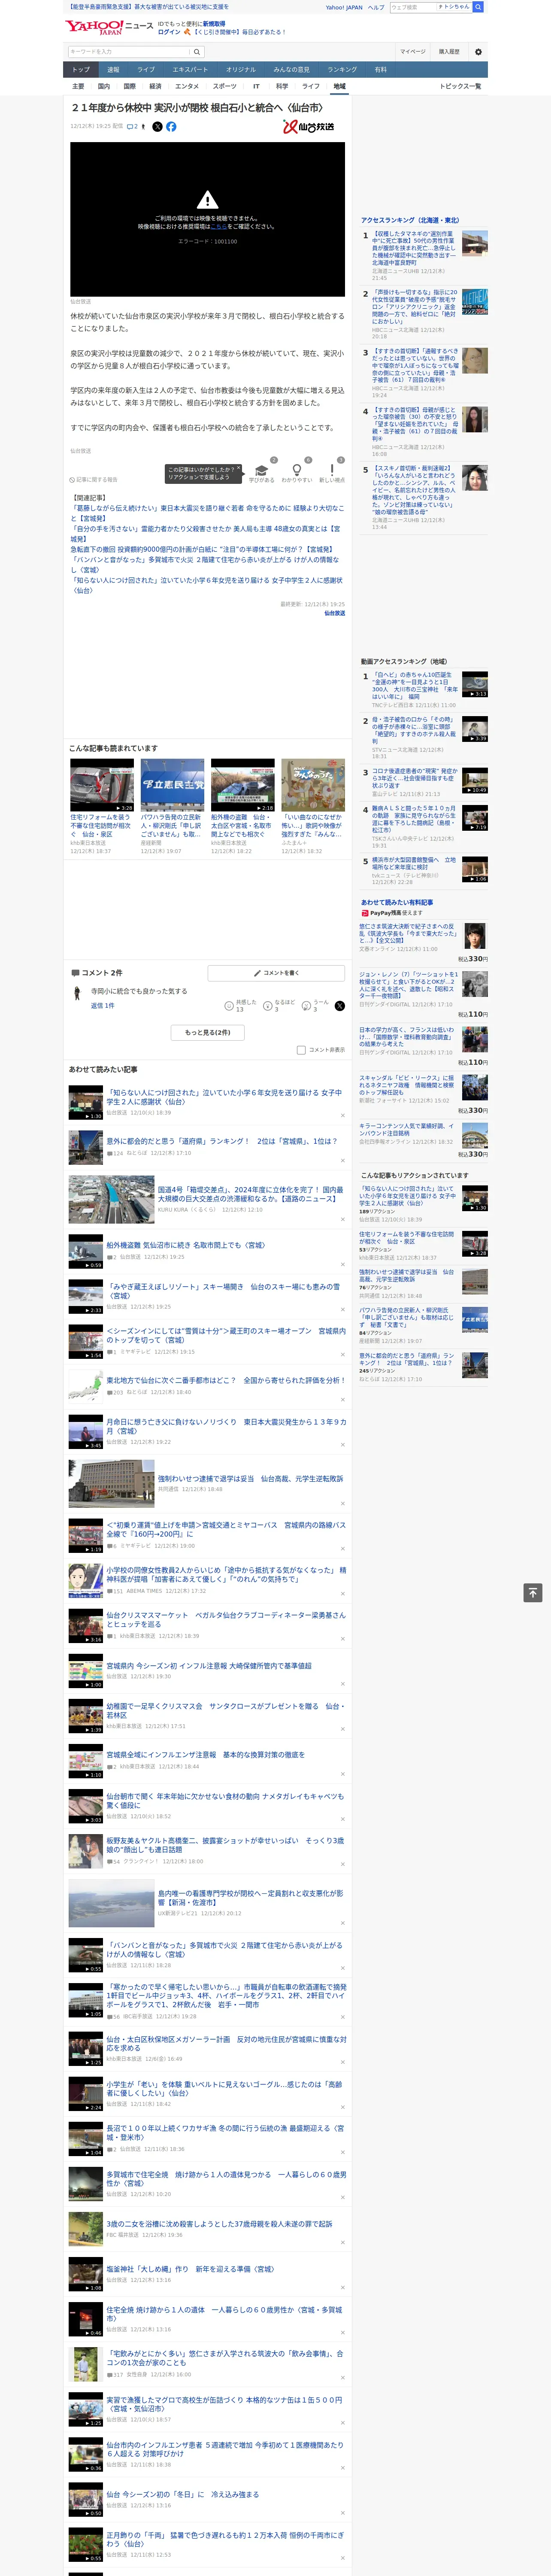Open 購入履歴 link
Image resolution: width=551 pixels, height=2576 pixels.
449,52
